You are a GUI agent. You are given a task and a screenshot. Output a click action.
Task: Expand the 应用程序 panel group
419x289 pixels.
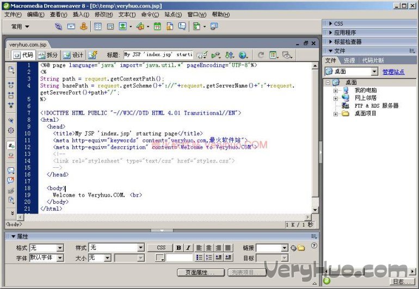tap(330, 33)
